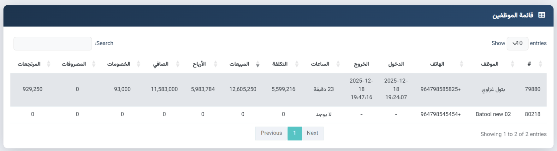557x151 pixels.
Task: Toggle the المبيعات descending sort arrow
Action: click(258, 65)
